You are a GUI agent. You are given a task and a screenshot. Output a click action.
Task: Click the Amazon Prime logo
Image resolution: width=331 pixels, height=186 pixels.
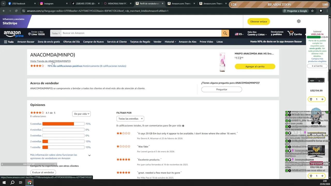[13, 34]
